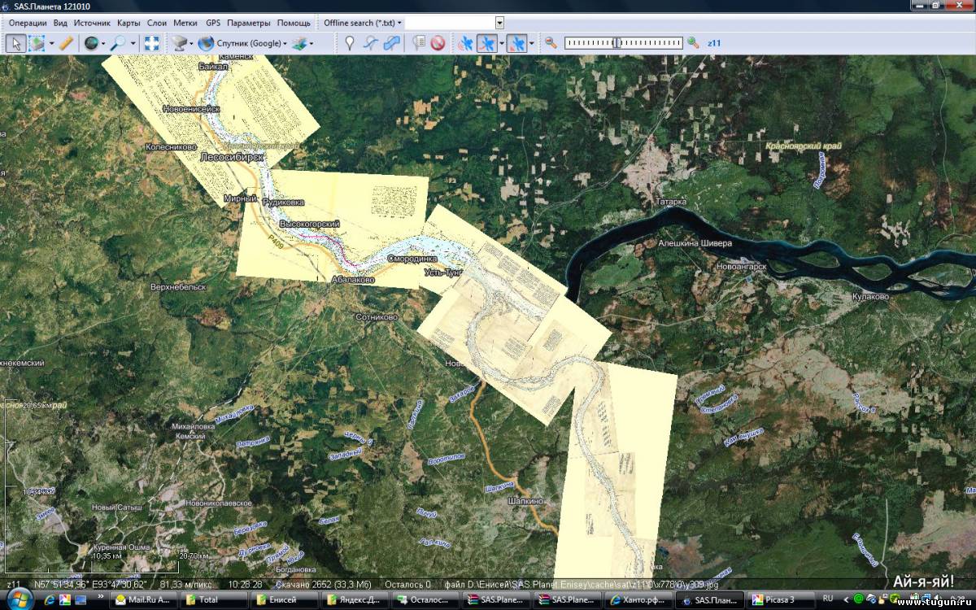The width and height of the screenshot is (976, 610).
Task: Open Internet Explorer quick launch icon
Action: coord(48,600)
